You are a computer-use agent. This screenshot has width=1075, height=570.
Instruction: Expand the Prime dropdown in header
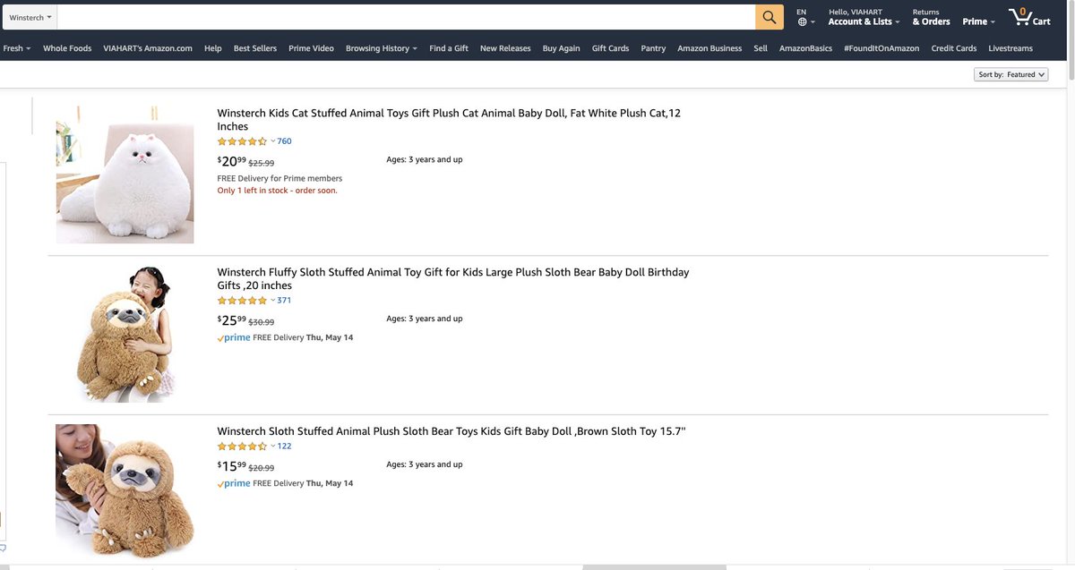pyautogui.click(x=978, y=21)
